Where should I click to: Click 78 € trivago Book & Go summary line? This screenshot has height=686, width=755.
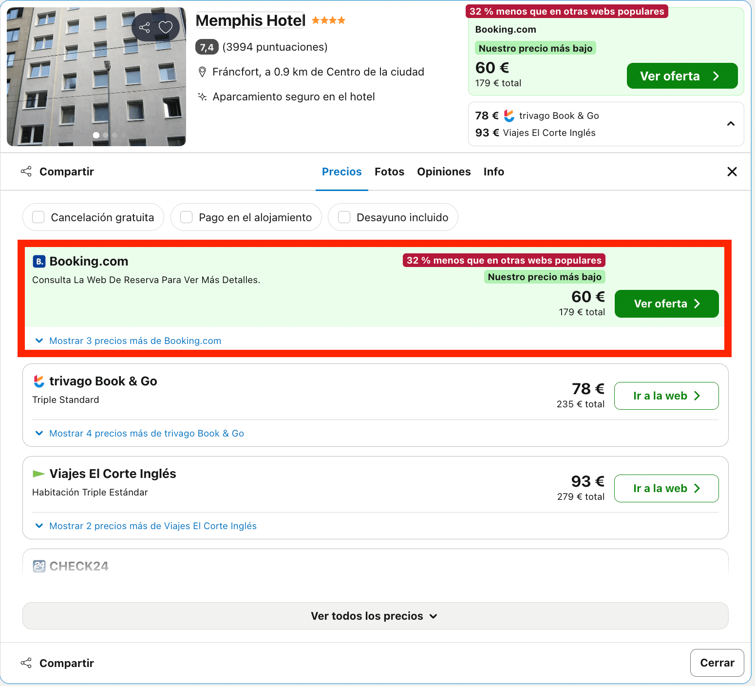537,116
